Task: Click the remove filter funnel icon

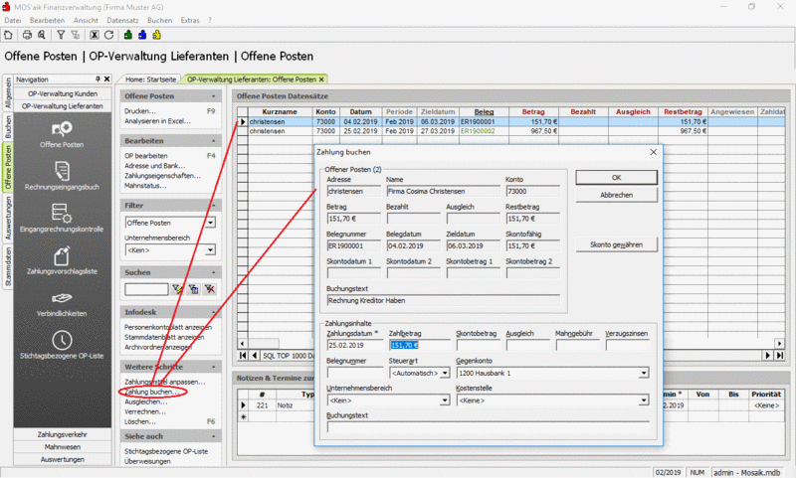Action: 76,35
